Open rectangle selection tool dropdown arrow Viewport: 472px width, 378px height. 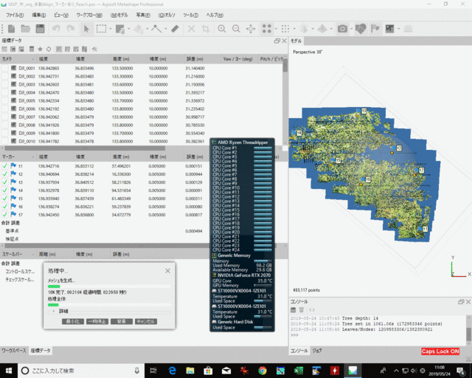111,29
